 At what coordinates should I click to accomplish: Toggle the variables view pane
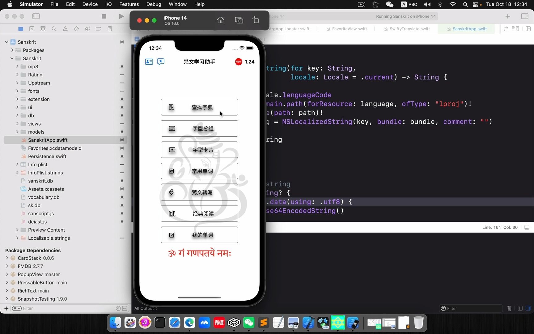coord(520,308)
